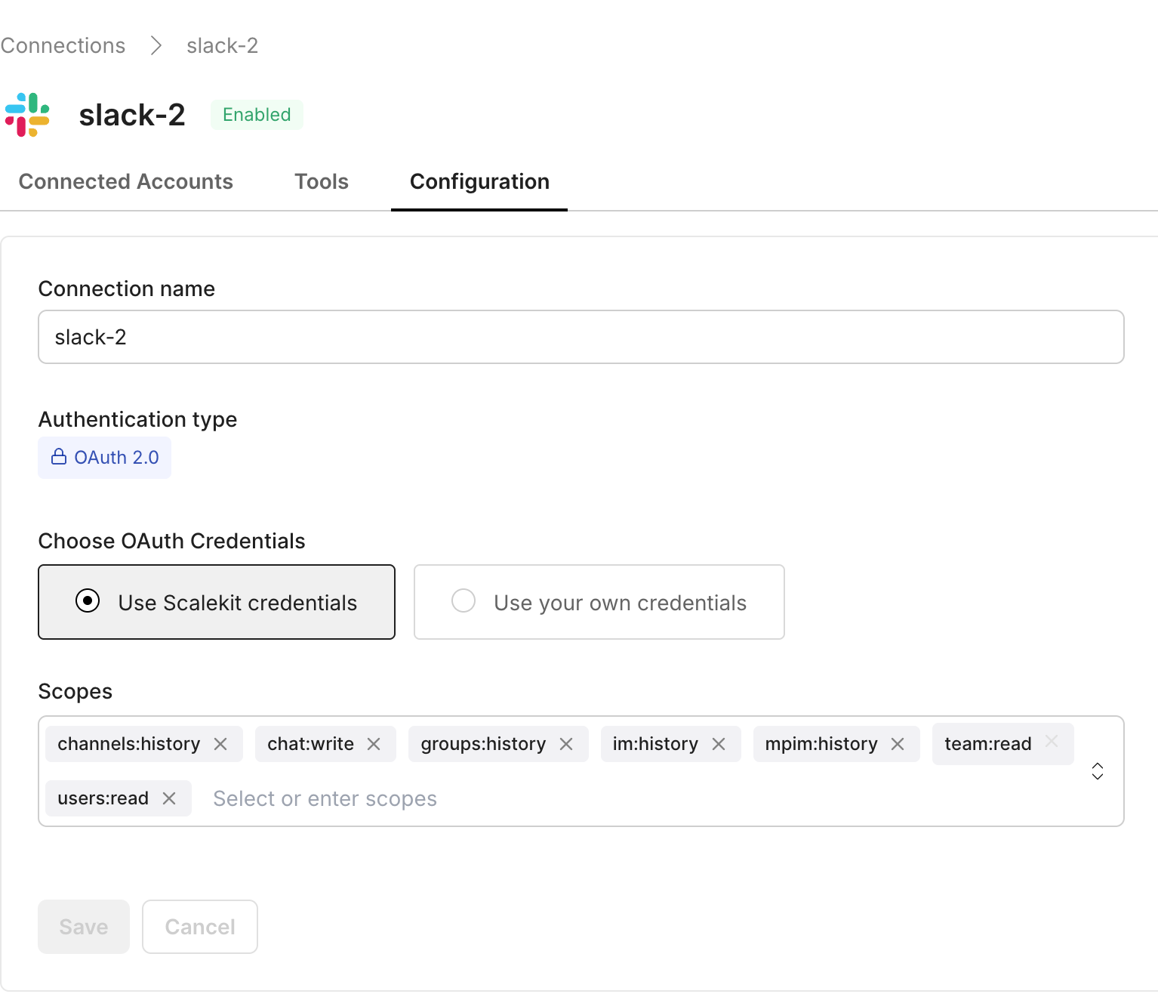
Task: Go back to Connections breadcrumb
Action: 63,45
